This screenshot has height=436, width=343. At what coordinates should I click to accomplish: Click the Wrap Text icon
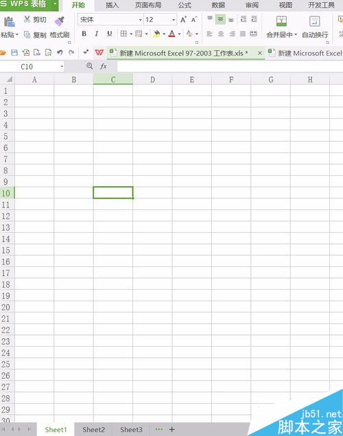[x=315, y=21]
